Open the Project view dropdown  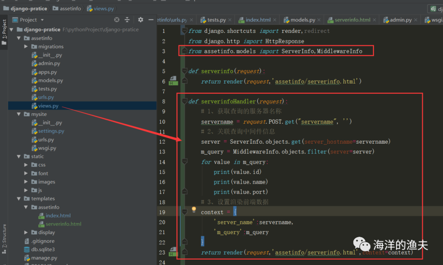coord(42,20)
